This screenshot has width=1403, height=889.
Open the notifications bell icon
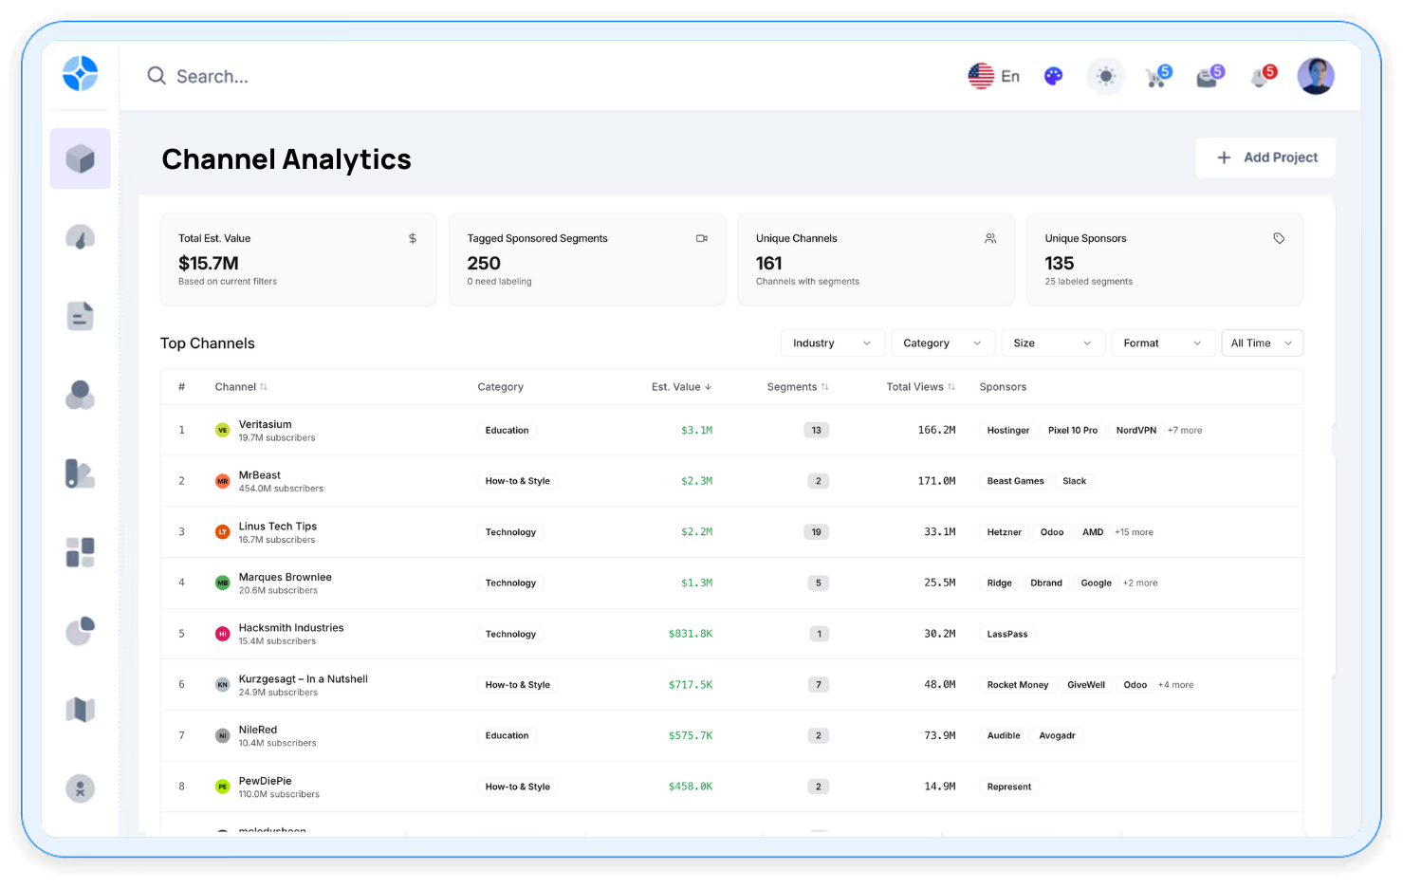pyautogui.click(x=1263, y=76)
